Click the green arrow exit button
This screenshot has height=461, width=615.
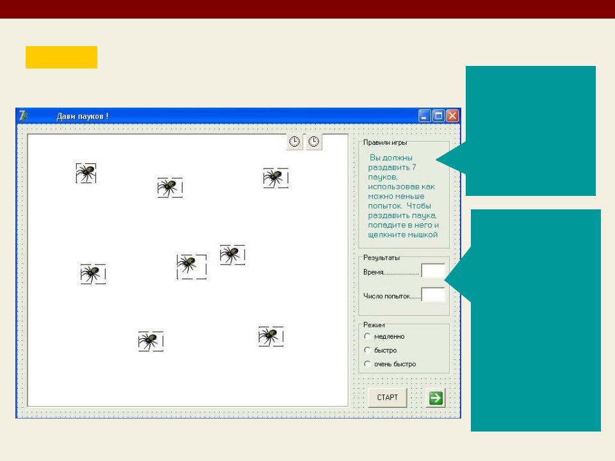click(436, 398)
